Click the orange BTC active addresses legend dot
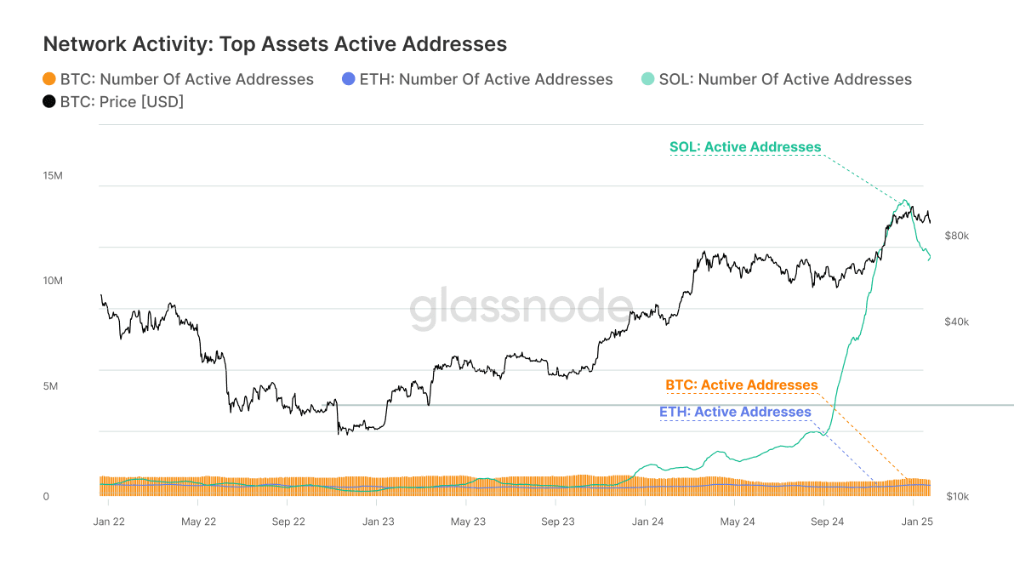1014x570 pixels. (x=49, y=79)
